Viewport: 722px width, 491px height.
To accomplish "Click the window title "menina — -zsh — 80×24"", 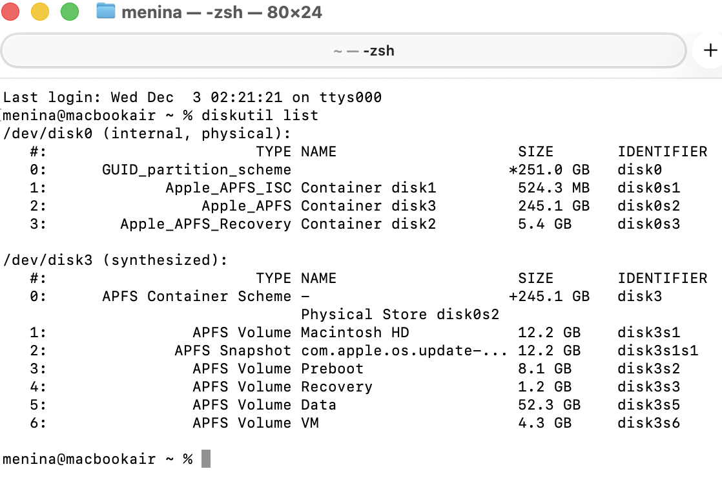I will 222,12.
